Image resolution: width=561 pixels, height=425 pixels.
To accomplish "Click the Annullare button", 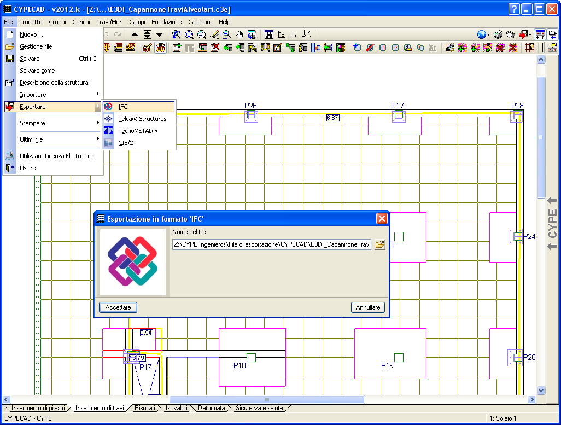I will pyautogui.click(x=368, y=307).
